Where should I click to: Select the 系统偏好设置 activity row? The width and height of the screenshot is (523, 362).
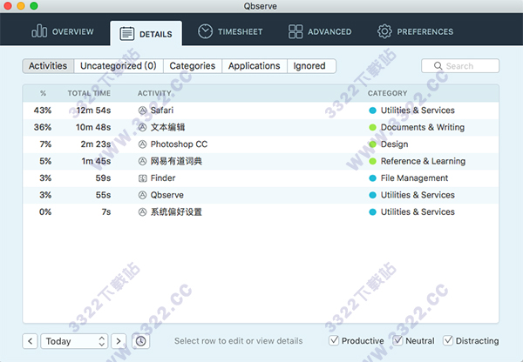pyautogui.click(x=261, y=212)
